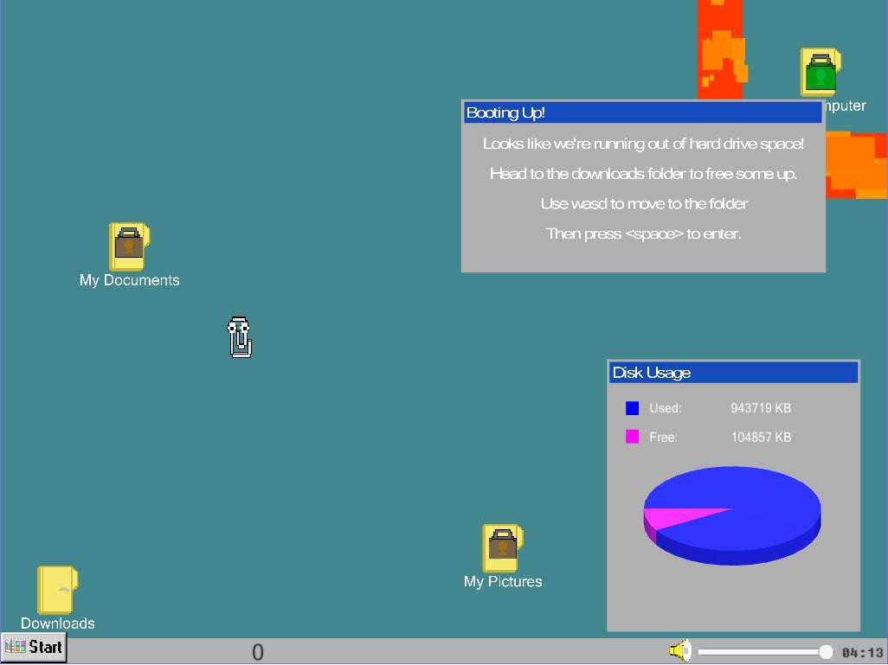The width and height of the screenshot is (888, 665).
Task: Click the disk usage pie chart
Action: pos(731,515)
